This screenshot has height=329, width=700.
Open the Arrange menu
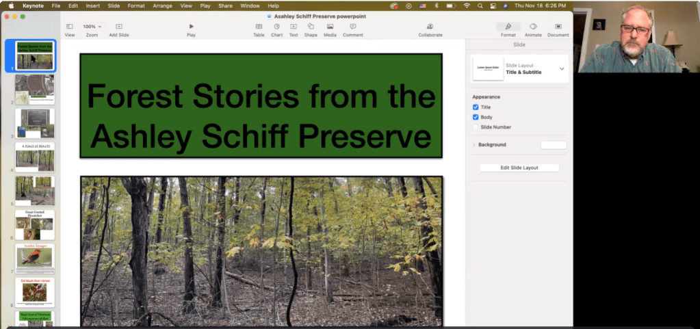[162, 5]
